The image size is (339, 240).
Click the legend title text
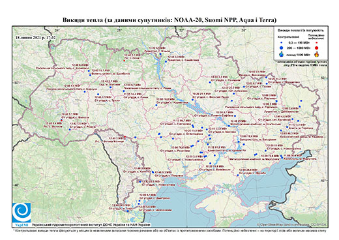pyautogui.click(x=301, y=31)
